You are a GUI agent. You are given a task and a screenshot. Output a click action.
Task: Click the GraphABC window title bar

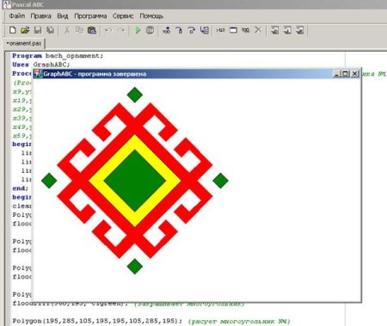182,74
